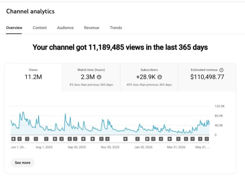The image size is (245, 177).
Task: Open the first play marker above Jun 1
Action: (13, 139)
